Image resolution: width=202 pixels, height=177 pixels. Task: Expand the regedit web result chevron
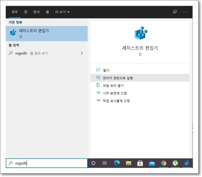tap(82, 53)
